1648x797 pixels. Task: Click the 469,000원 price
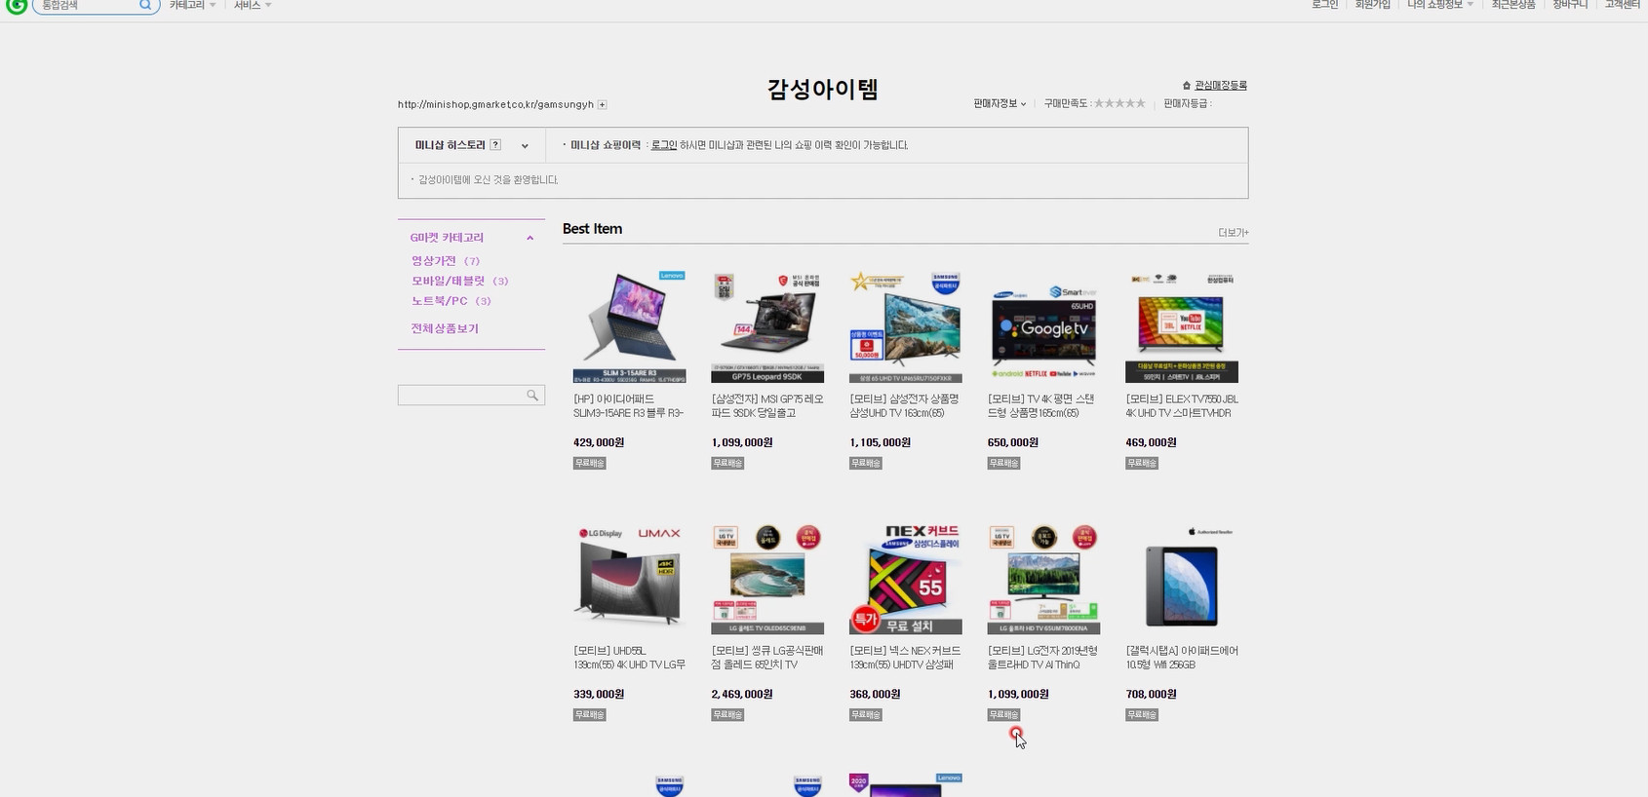tap(1152, 442)
